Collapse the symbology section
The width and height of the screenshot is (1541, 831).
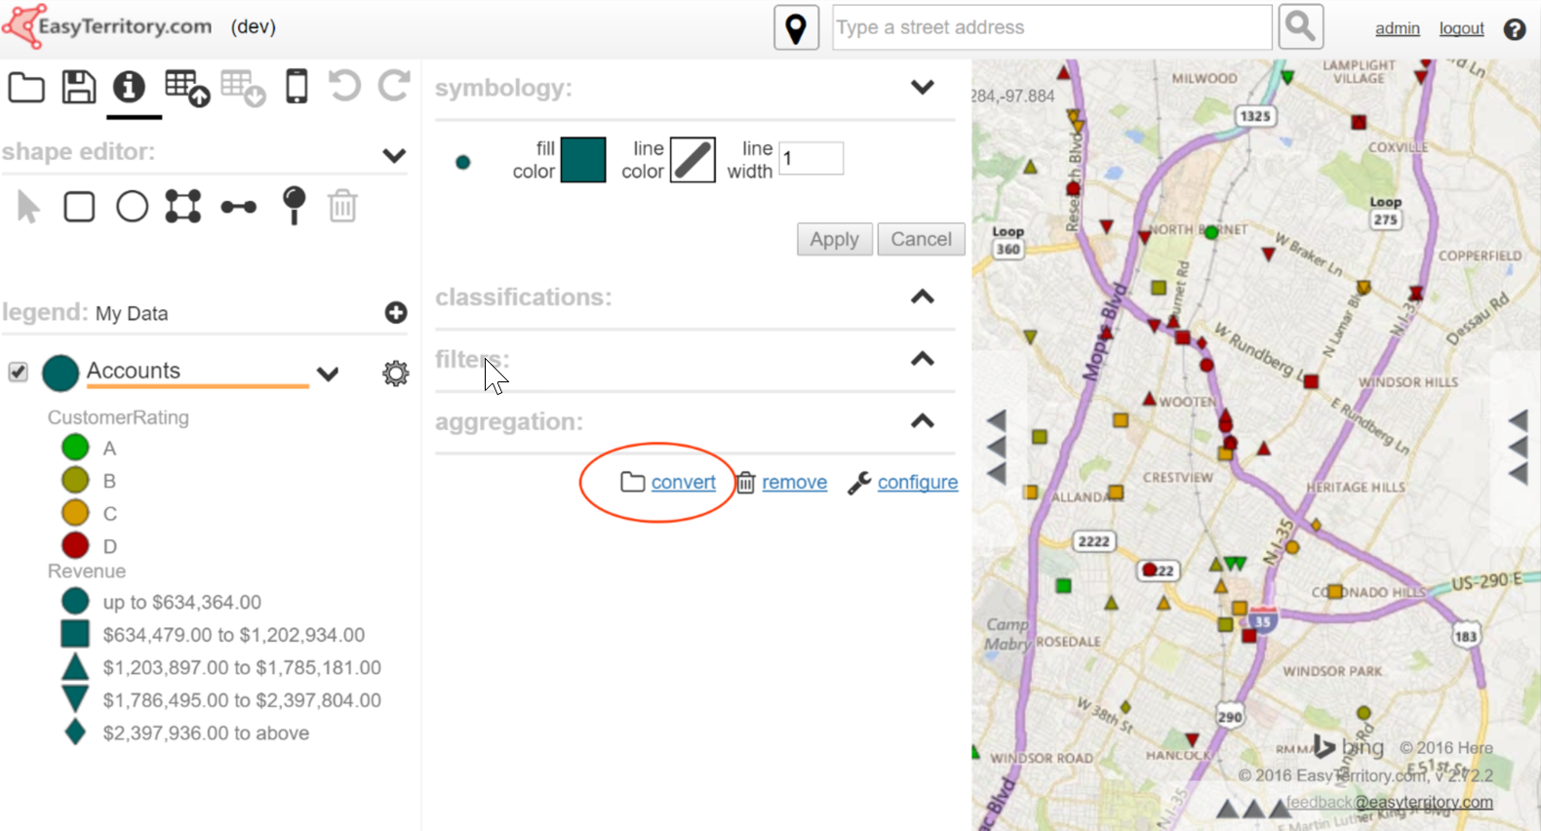coord(922,88)
